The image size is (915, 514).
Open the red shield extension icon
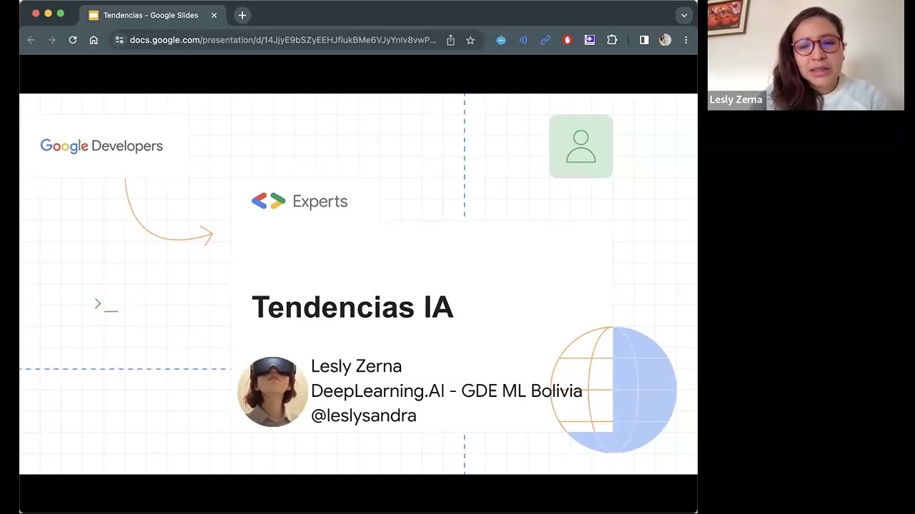pyautogui.click(x=568, y=40)
